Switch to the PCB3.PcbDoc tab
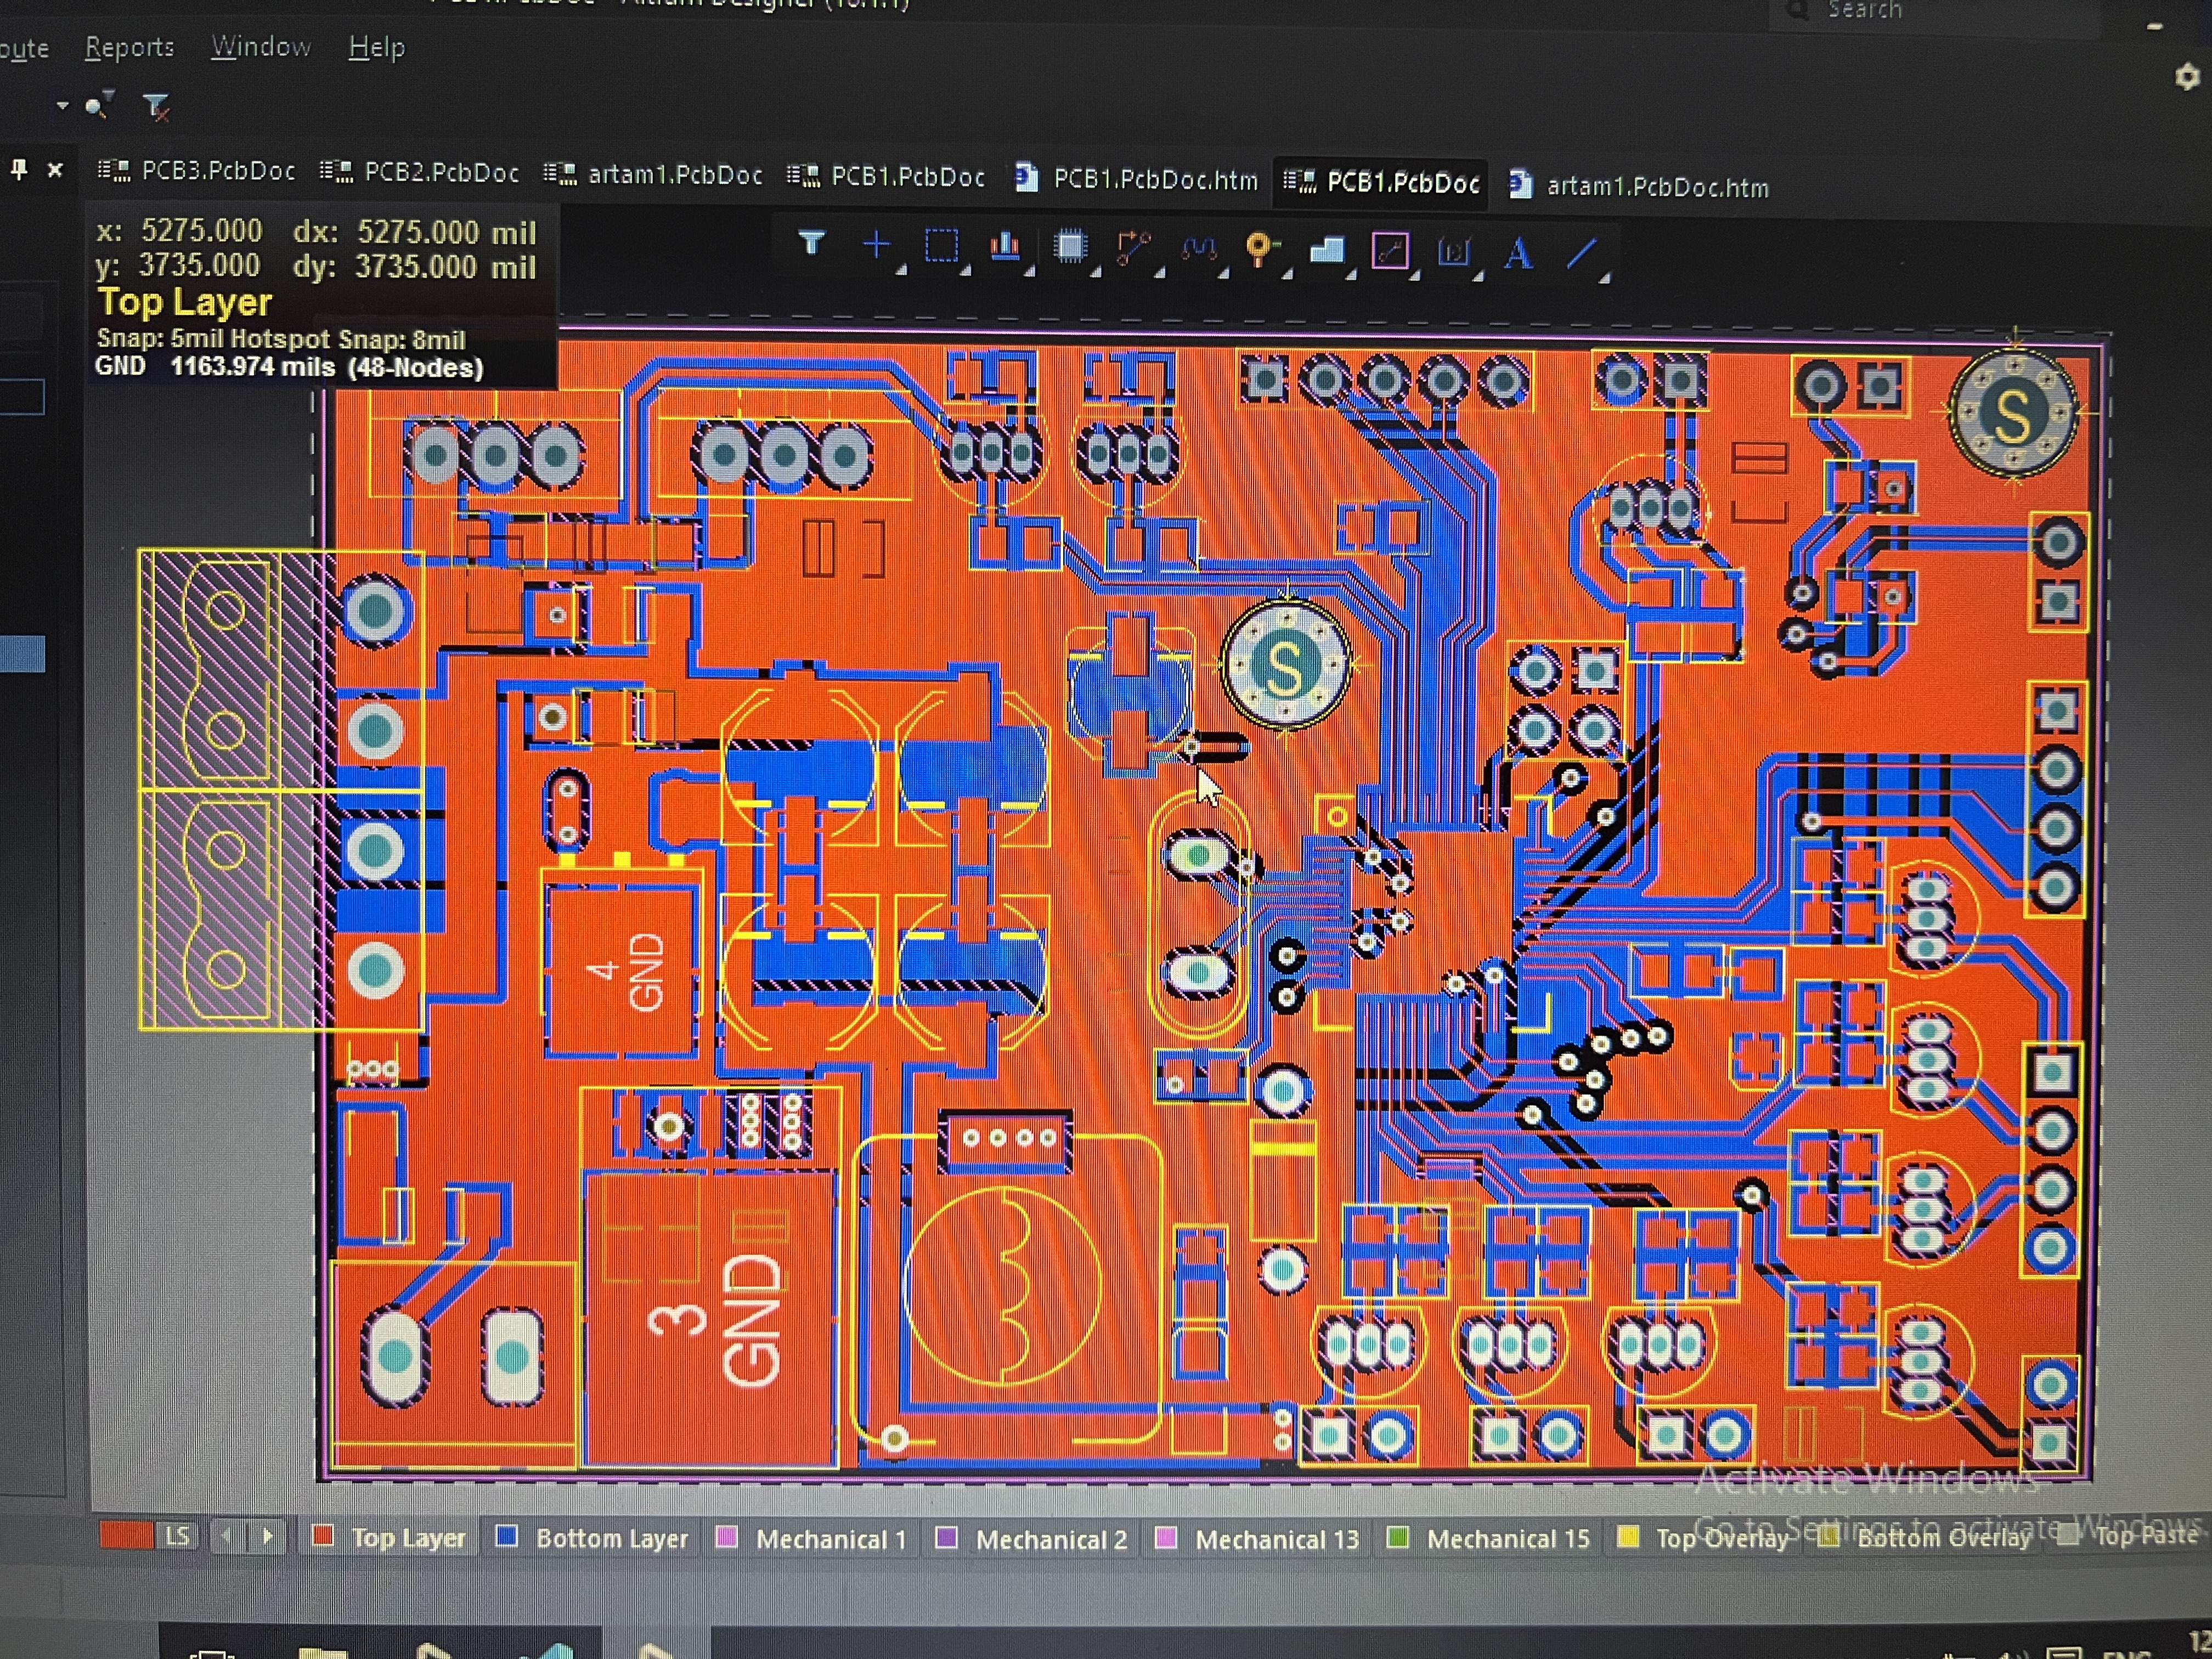 coord(196,171)
